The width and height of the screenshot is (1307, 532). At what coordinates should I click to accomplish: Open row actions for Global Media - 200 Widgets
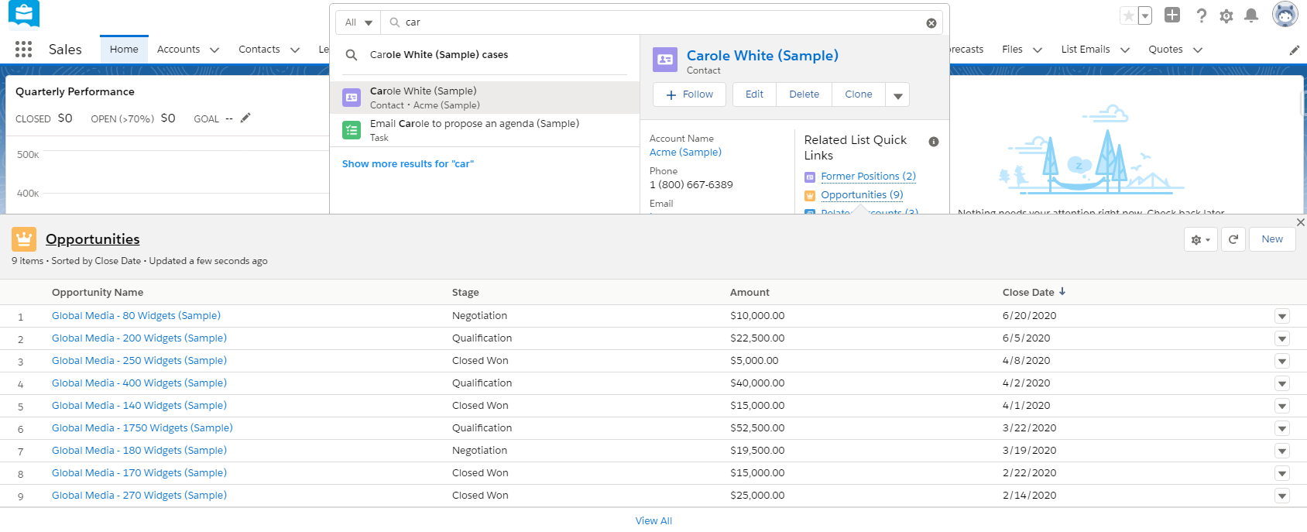click(1282, 338)
